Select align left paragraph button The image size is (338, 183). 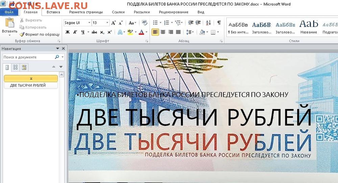[x=155, y=32]
